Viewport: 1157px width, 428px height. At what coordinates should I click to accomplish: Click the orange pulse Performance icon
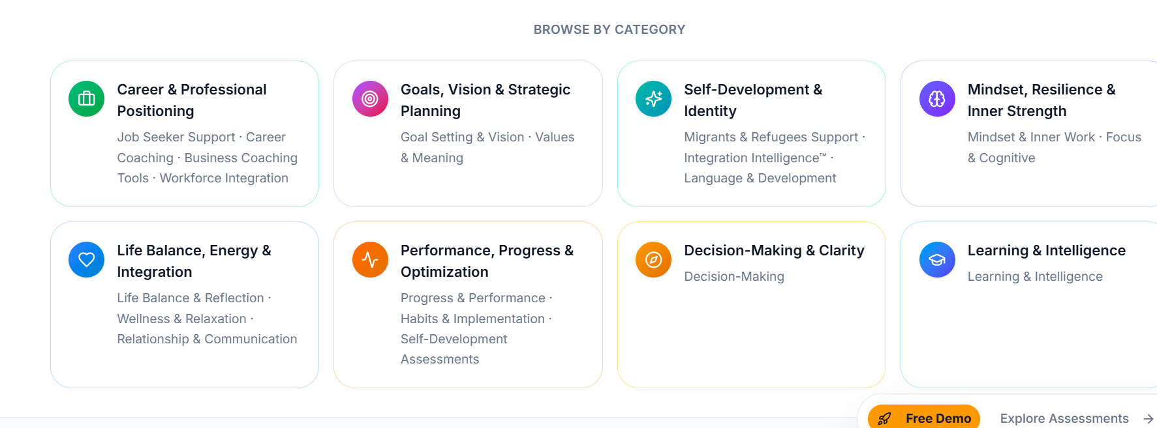point(370,260)
